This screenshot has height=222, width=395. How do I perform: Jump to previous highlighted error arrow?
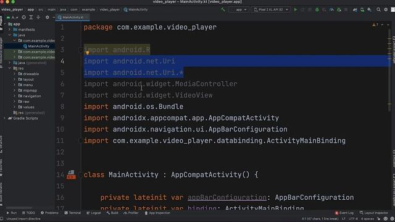(x=382, y=25)
